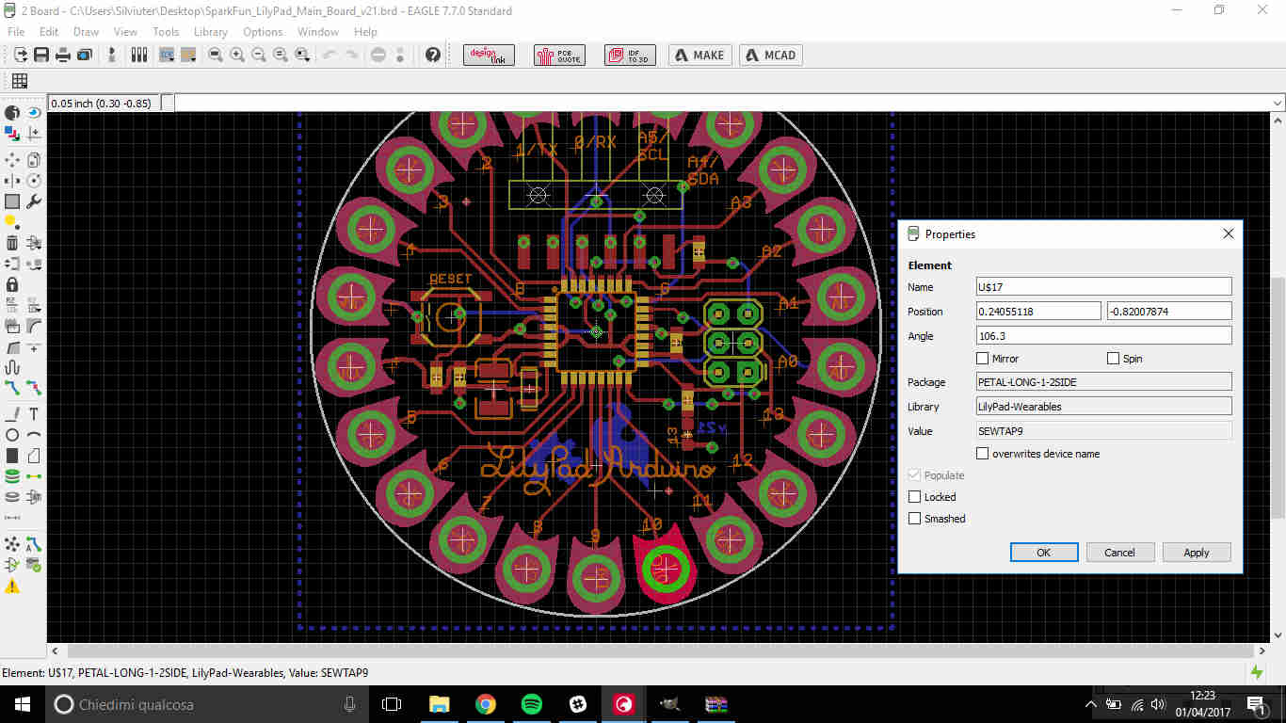This screenshot has width=1286, height=723.
Task: Open the Library menu
Action: (x=211, y=32)
